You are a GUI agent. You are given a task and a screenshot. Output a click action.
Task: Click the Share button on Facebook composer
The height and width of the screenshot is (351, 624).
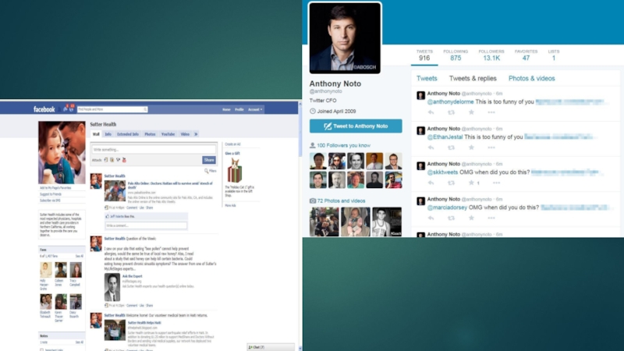(x=209, y=160)
